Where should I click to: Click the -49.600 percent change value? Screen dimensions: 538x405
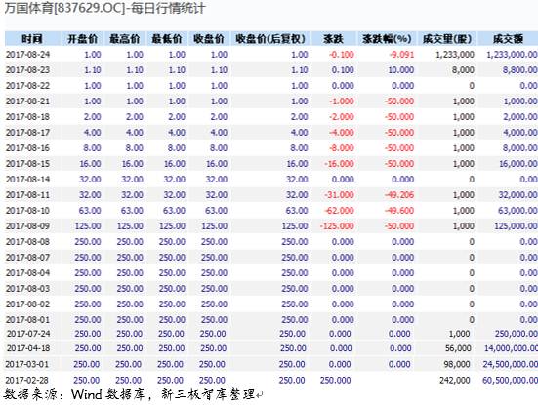pyautogui.click(x=399, y=210)
